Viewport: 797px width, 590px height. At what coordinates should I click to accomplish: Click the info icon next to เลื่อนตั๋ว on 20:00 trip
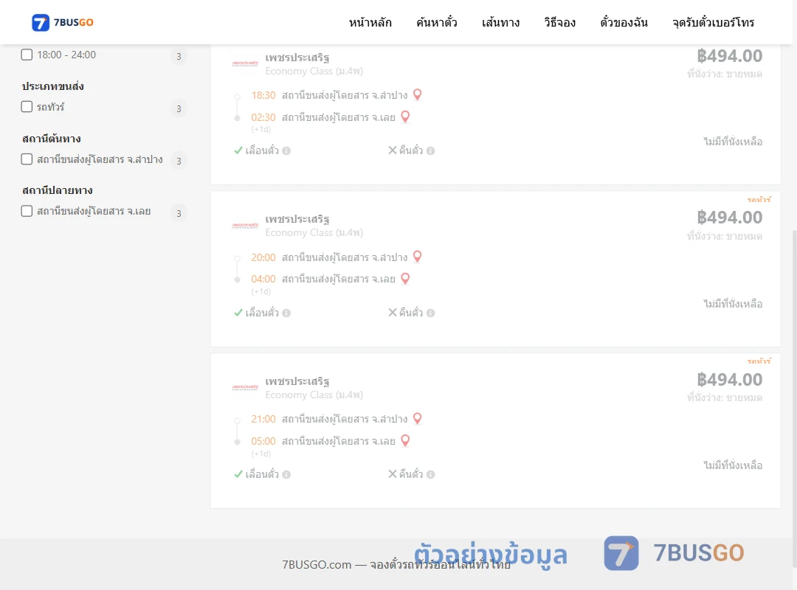pyautogui.click(x=286, y=313)
